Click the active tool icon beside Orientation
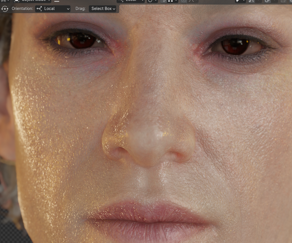The width and height of the screenshot is (292, 243). [5, 9]
